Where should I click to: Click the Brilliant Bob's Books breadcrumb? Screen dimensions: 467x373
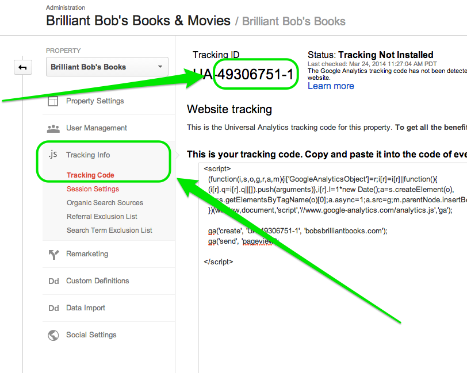coord(294,21)
